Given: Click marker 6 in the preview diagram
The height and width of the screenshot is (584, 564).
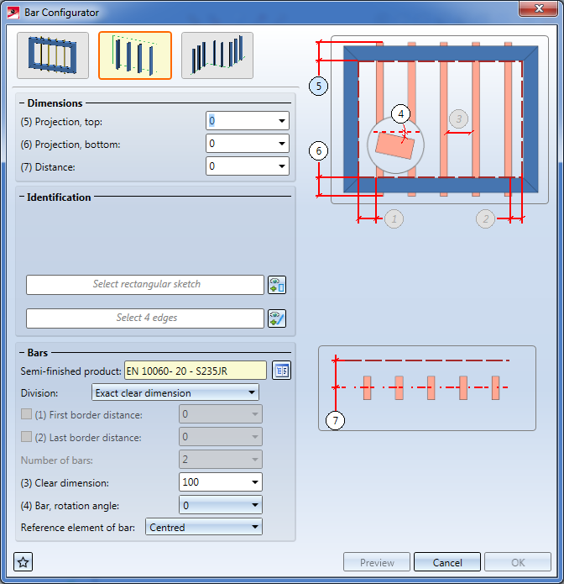Looking at the screenshot, I should pyautogui.click(x=318, y=151).
